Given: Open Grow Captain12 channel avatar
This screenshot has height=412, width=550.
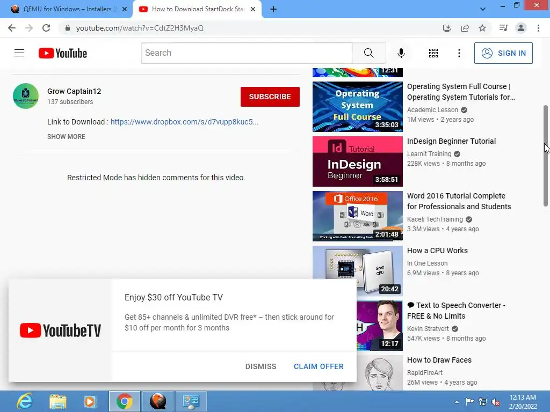Looking at the screenshot, I should point(26,96).
